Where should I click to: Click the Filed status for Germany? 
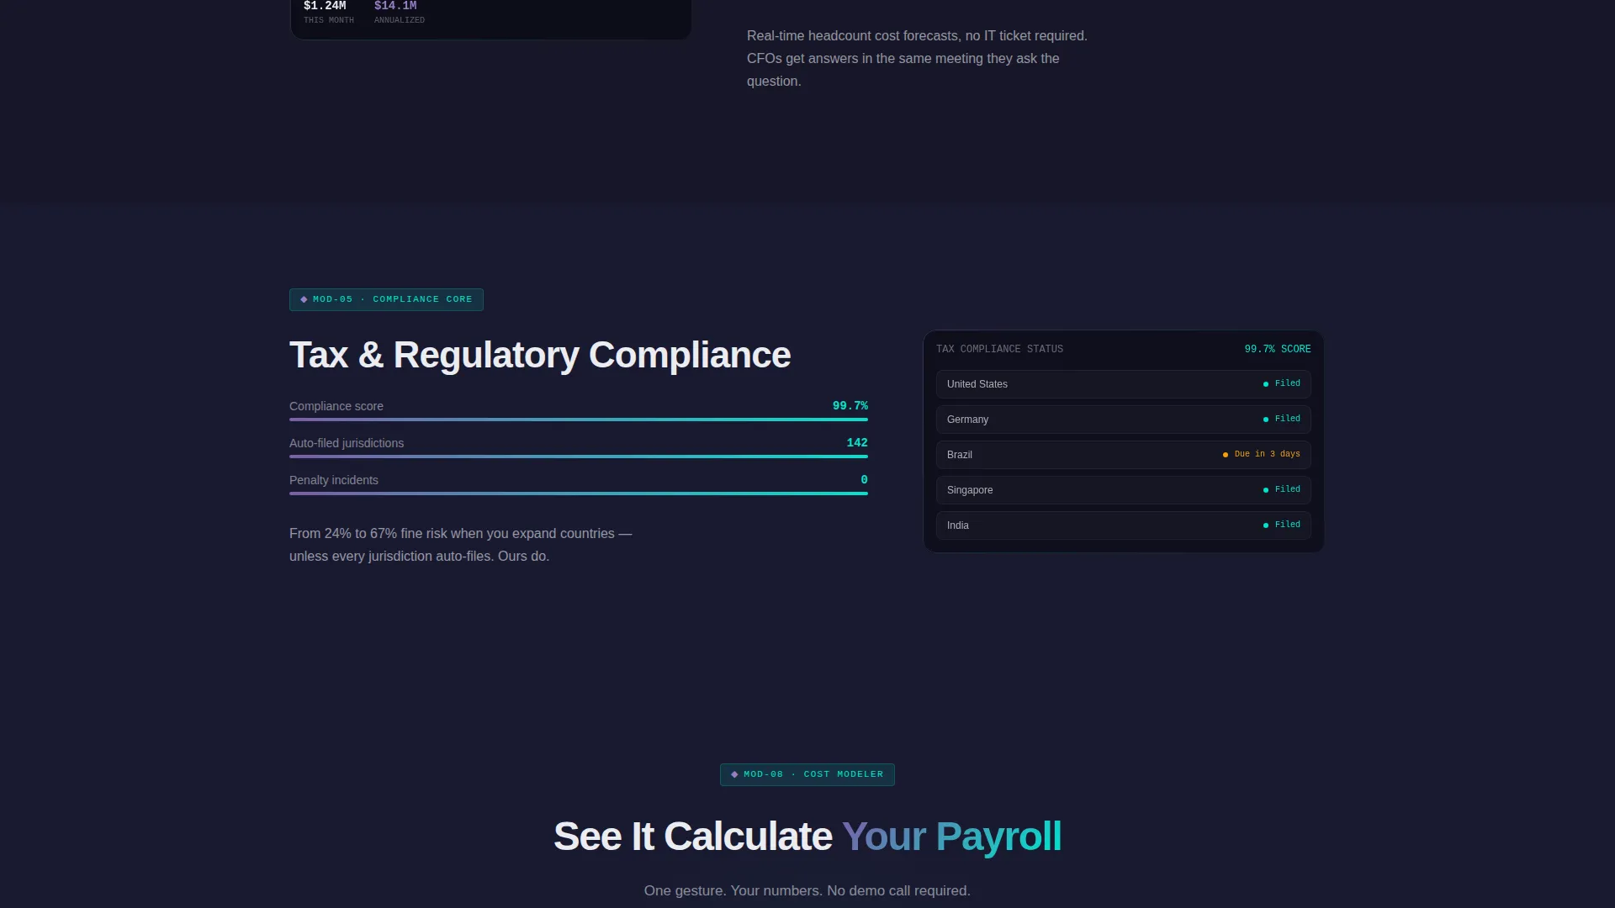(x=1287, y=419)
